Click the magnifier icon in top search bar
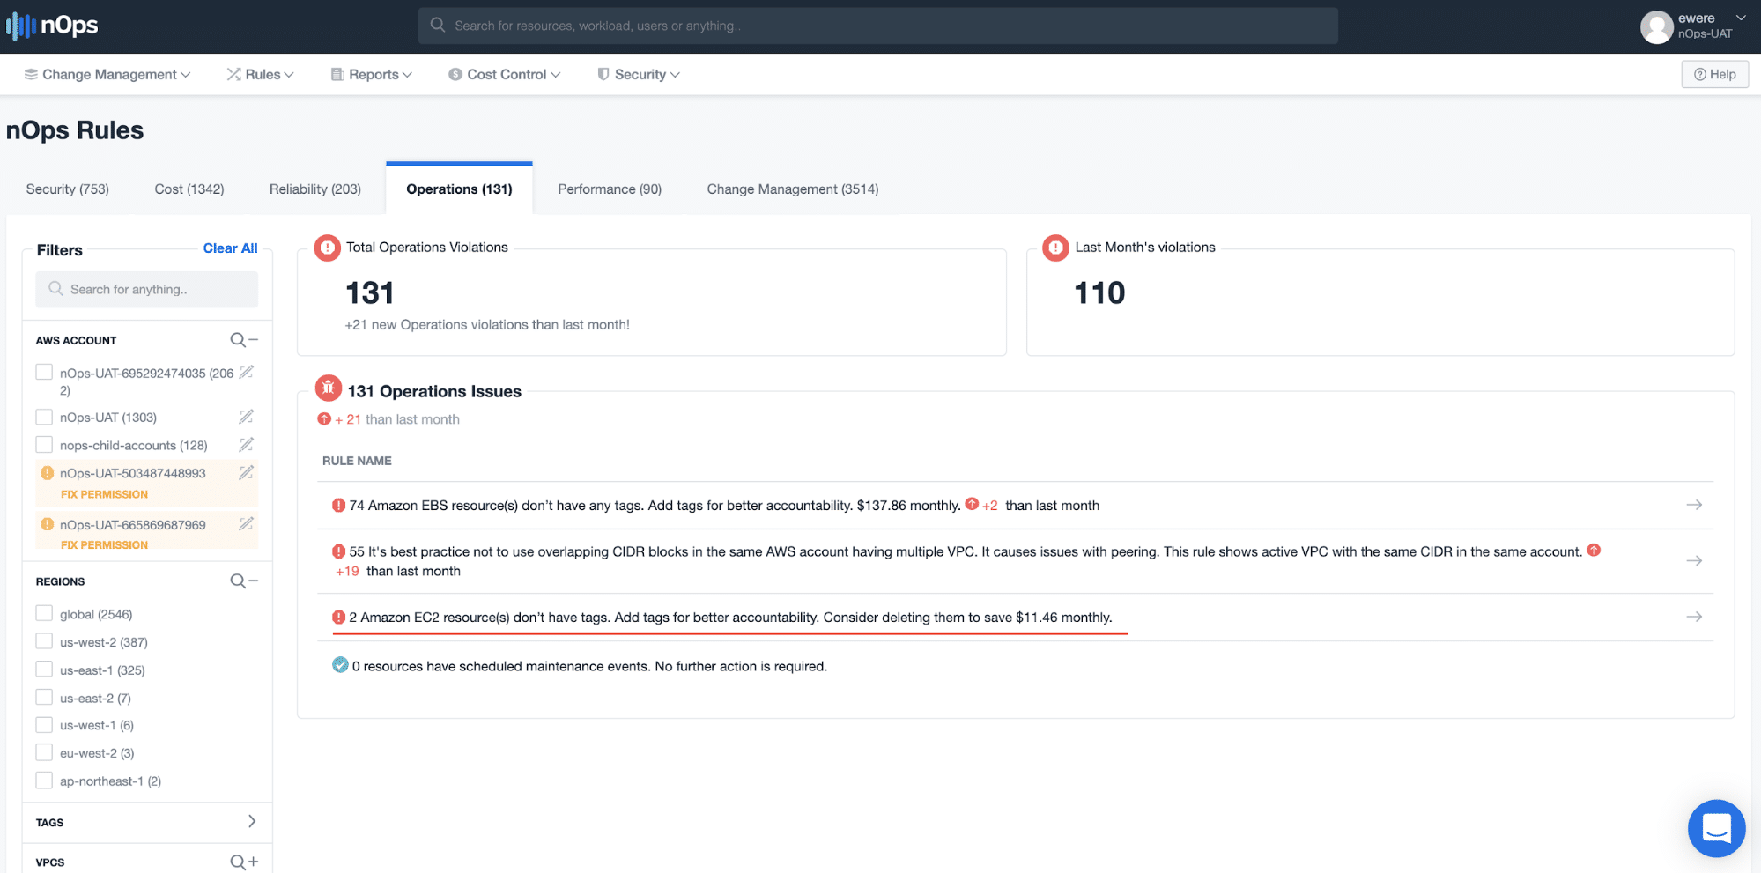Image resolution: width=1761 pixels, height=873 pixels. tap(438, 26)
